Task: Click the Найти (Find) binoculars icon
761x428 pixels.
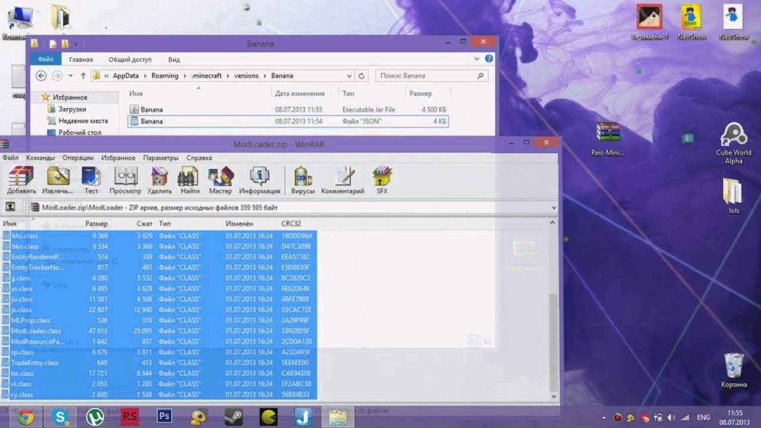Action: [190, 180]
